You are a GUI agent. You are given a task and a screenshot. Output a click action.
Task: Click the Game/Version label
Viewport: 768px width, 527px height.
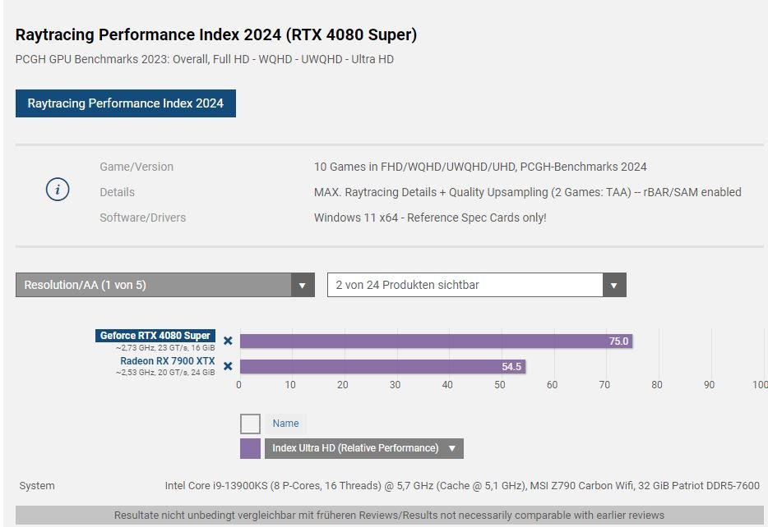(x=136, y=167)
